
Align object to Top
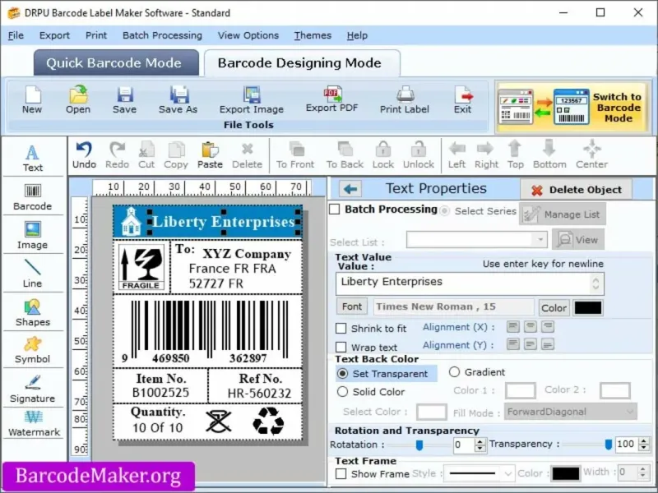click(516, 155)
